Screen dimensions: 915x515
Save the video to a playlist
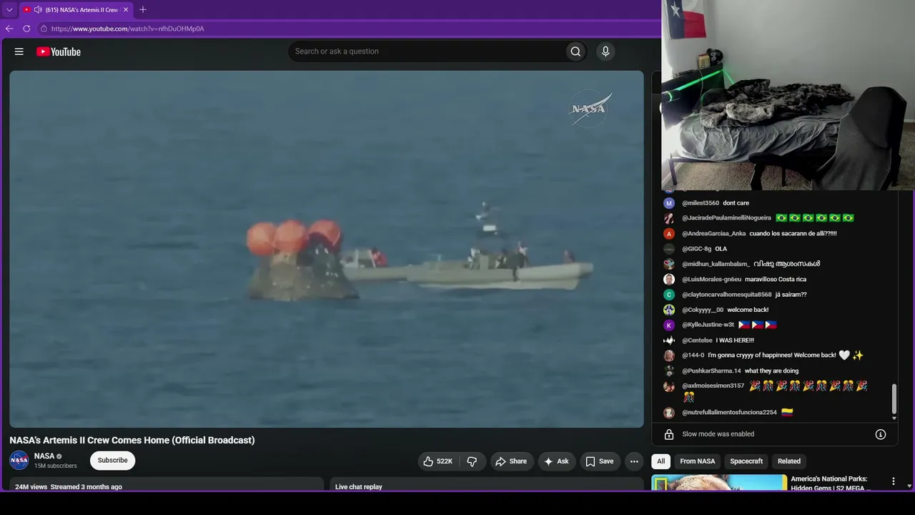tap(600, 461)
